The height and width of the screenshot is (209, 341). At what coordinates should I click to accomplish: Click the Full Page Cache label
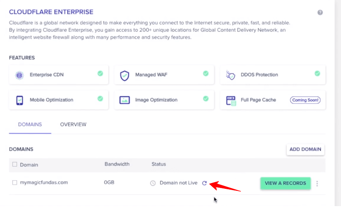(x=258, y=100)
